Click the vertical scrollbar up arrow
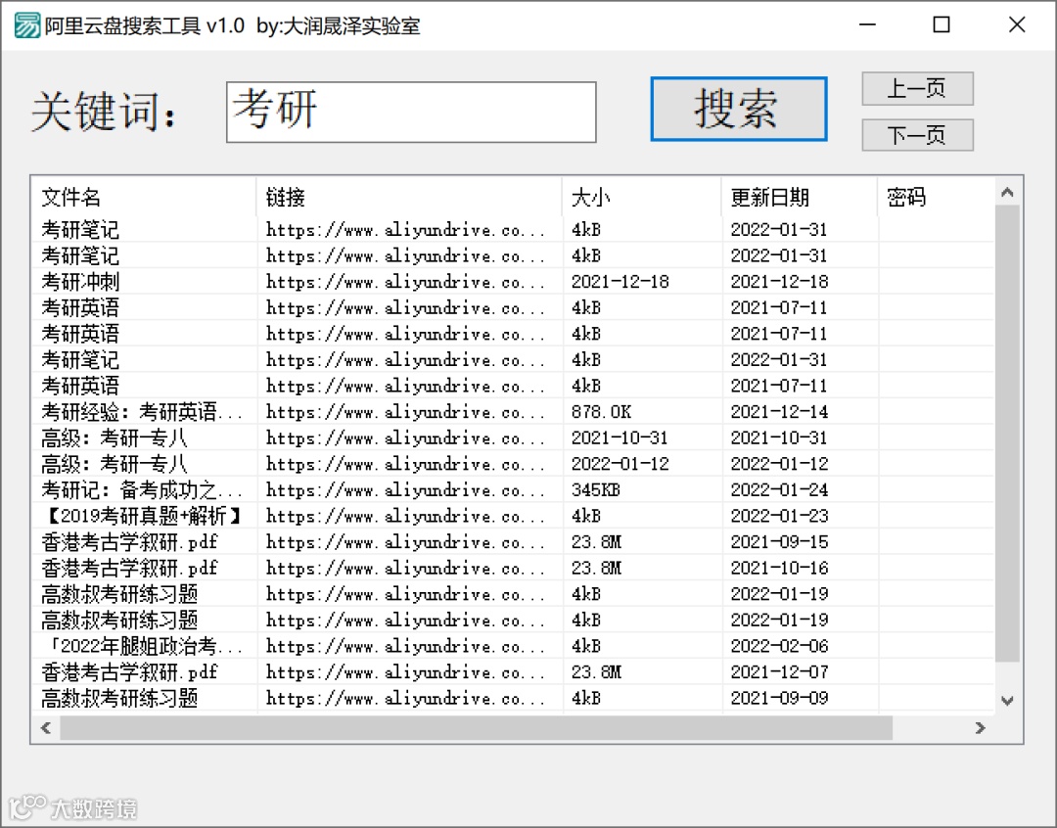The width and height of the screenshot is (1057, 828). (1007, 192)
